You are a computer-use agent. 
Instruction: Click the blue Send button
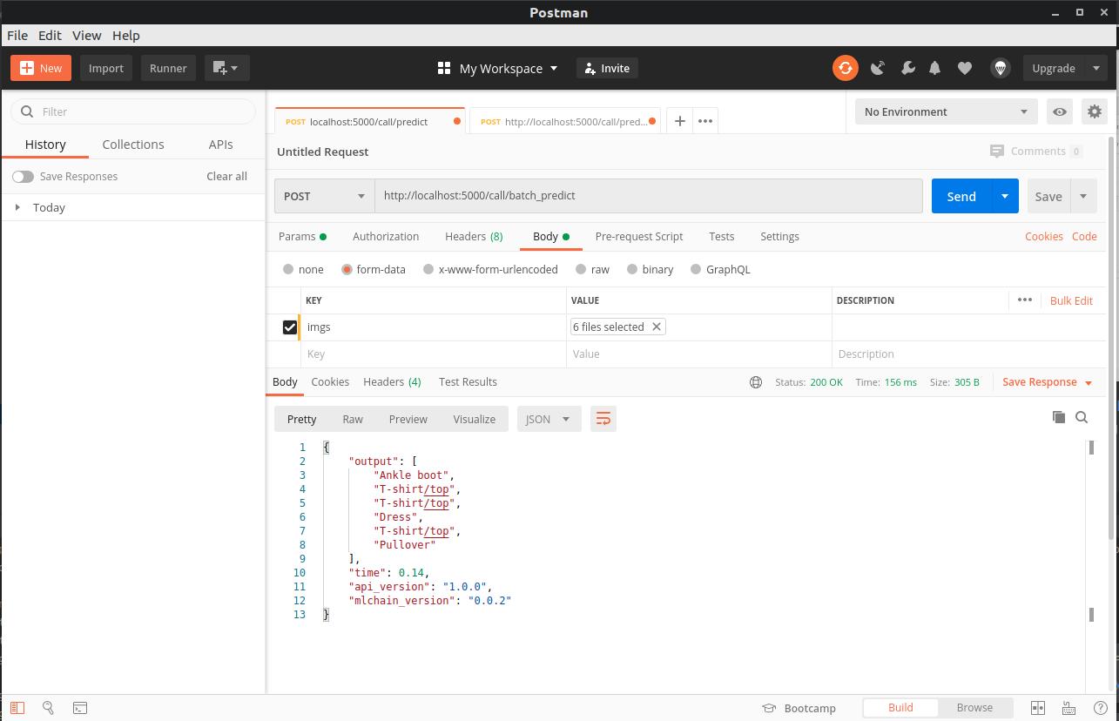(x=961, y=196)
